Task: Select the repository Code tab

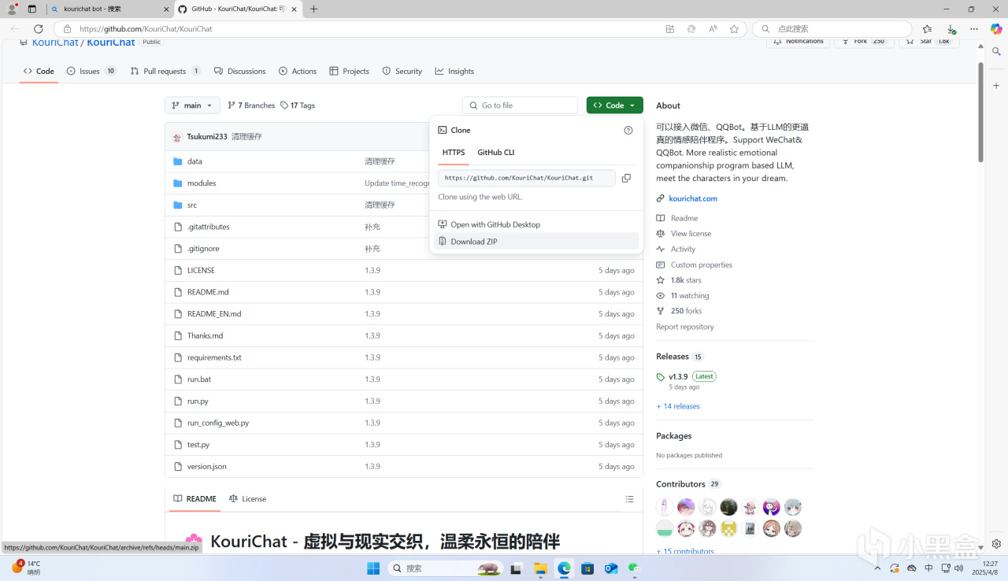Action: (x=39, y=71)
